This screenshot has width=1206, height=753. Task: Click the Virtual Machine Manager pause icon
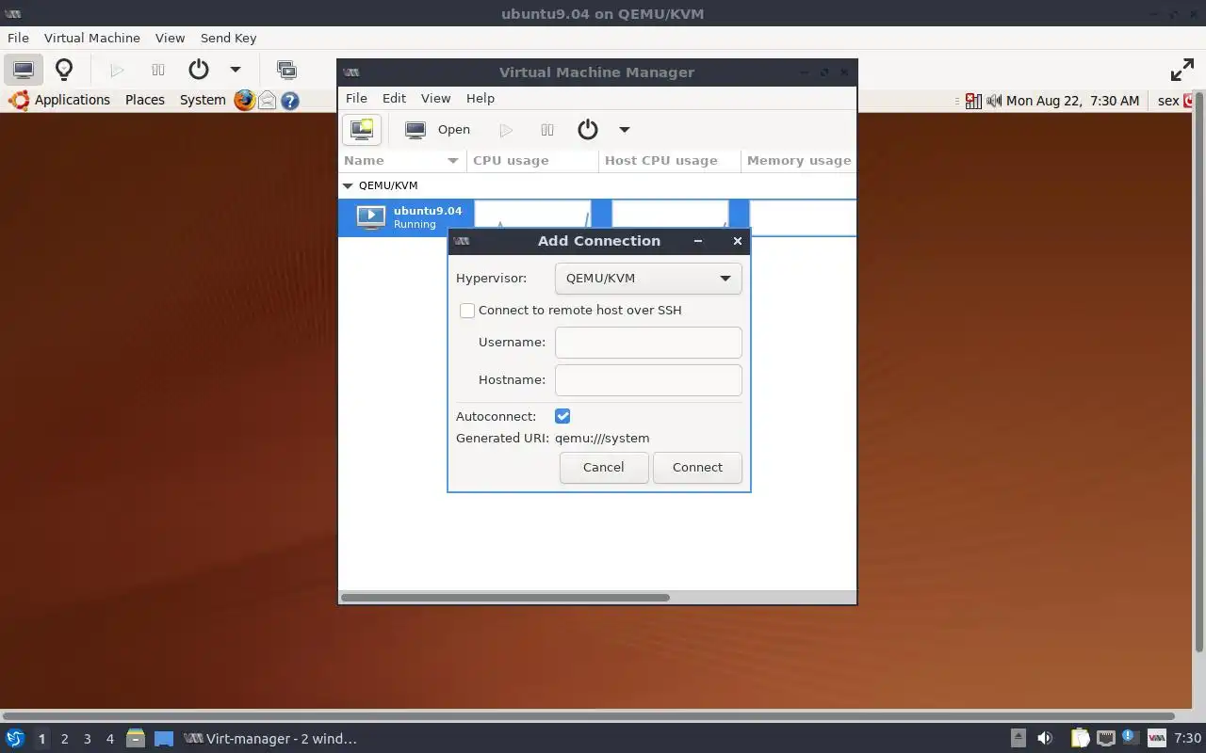click(x=547, y=130)
